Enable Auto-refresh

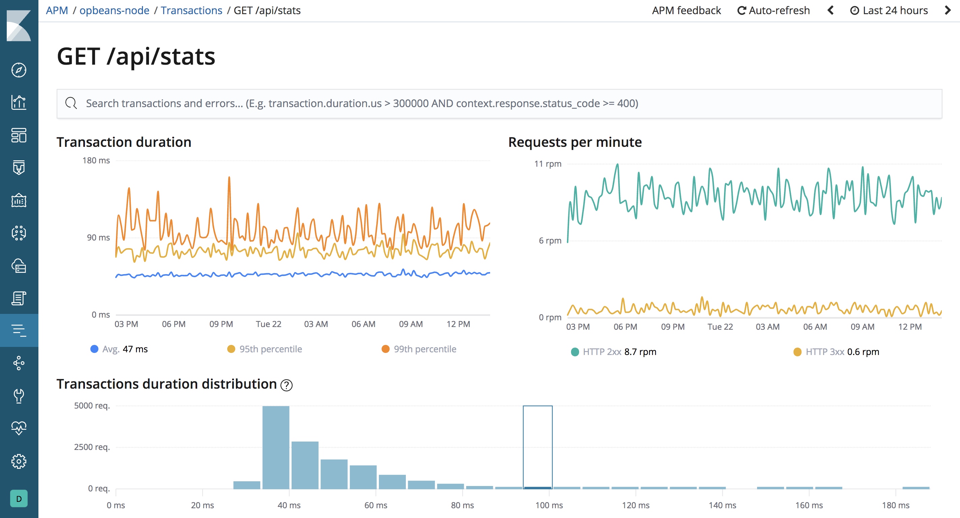(x=774, y=10)
